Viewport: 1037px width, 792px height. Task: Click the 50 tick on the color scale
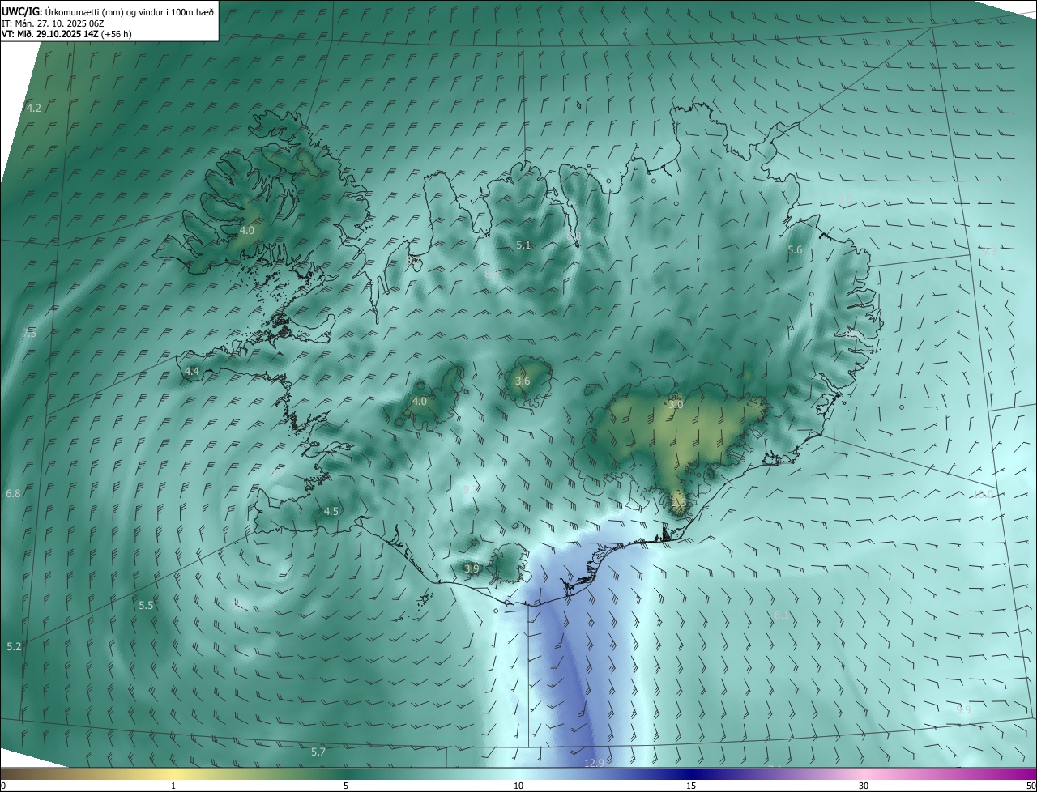[1031, 786]
